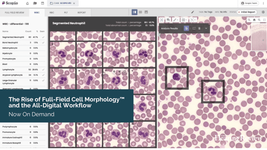Toggle seen status for Atypical Lymphocyte row

coord(44,75)
